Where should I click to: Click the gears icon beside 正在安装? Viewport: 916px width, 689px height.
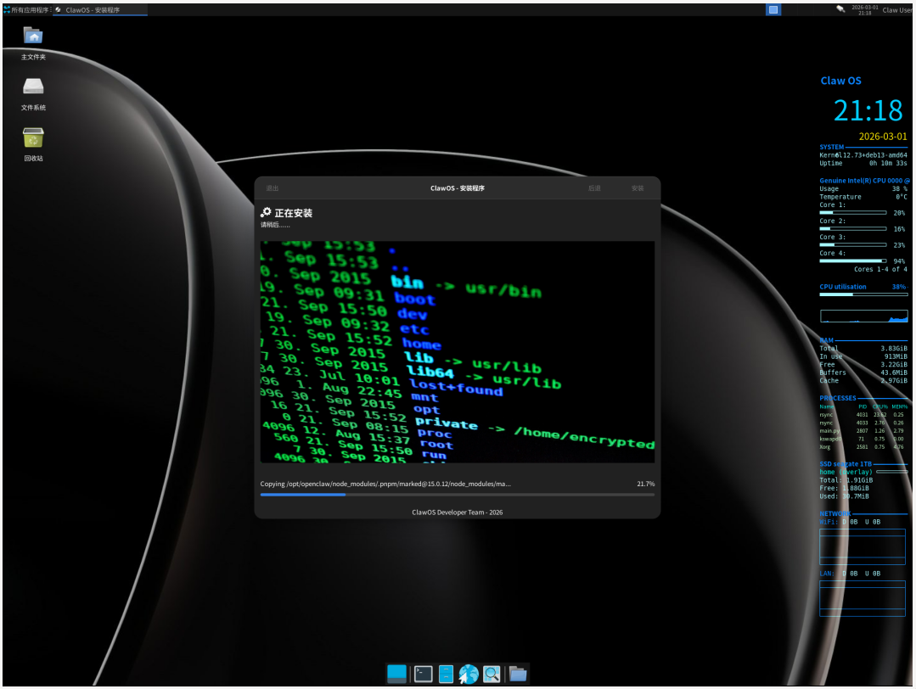(x=266, y=212)
